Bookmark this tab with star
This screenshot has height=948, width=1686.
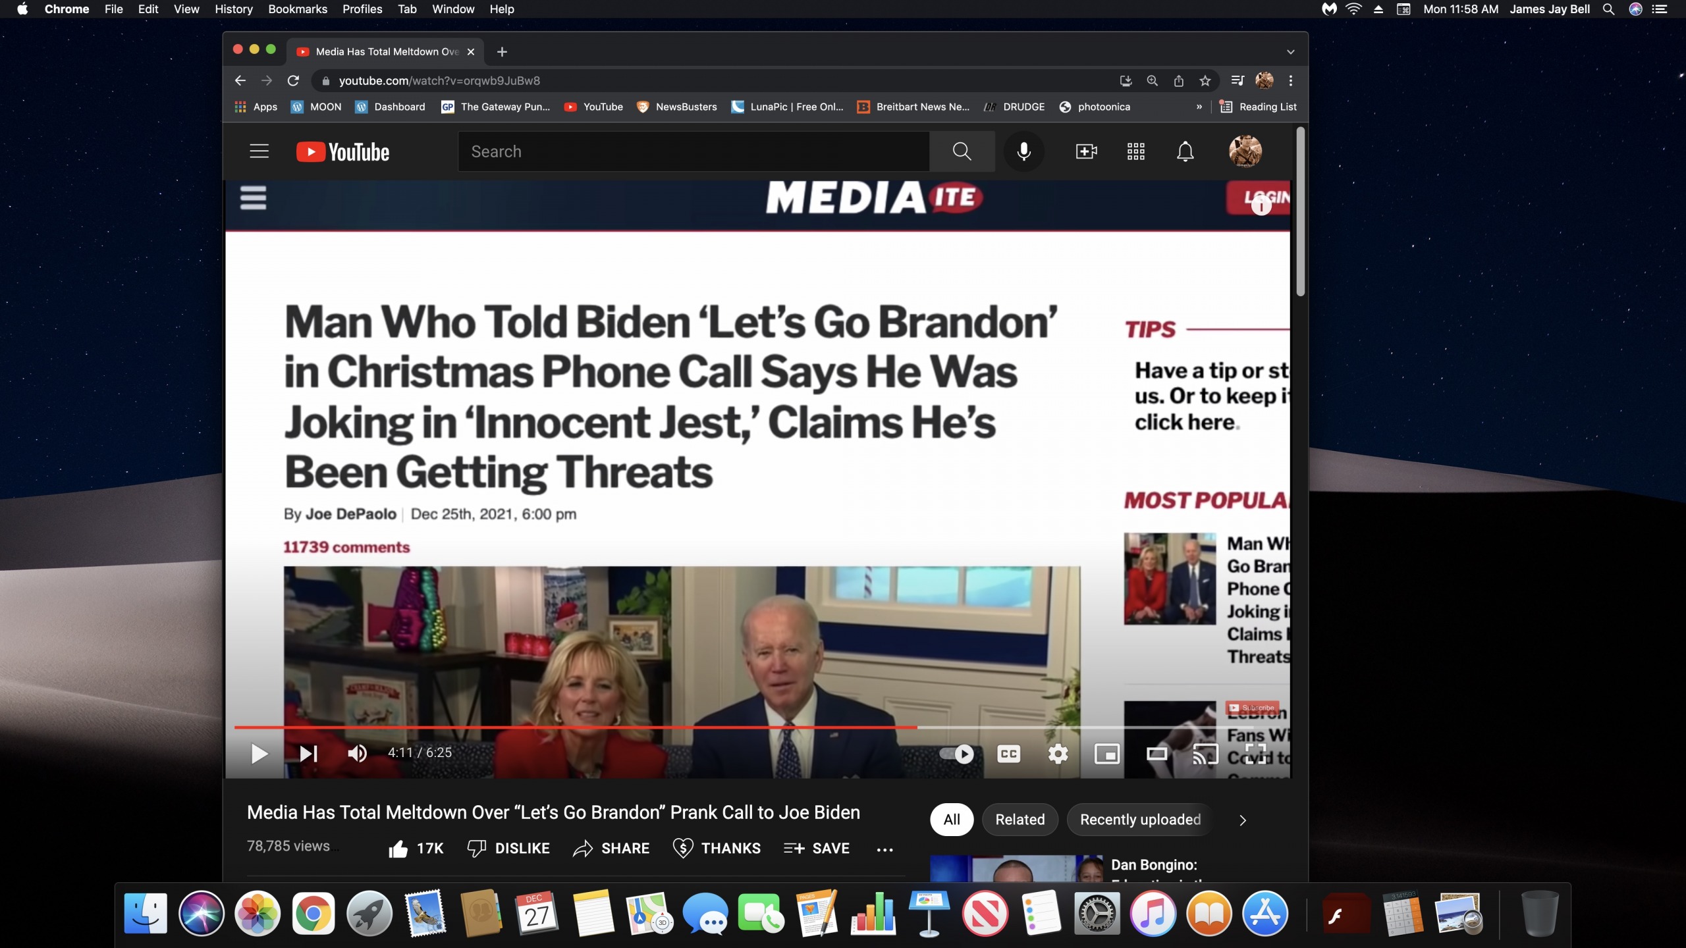pyautogui.click(x=1205, y=80)
